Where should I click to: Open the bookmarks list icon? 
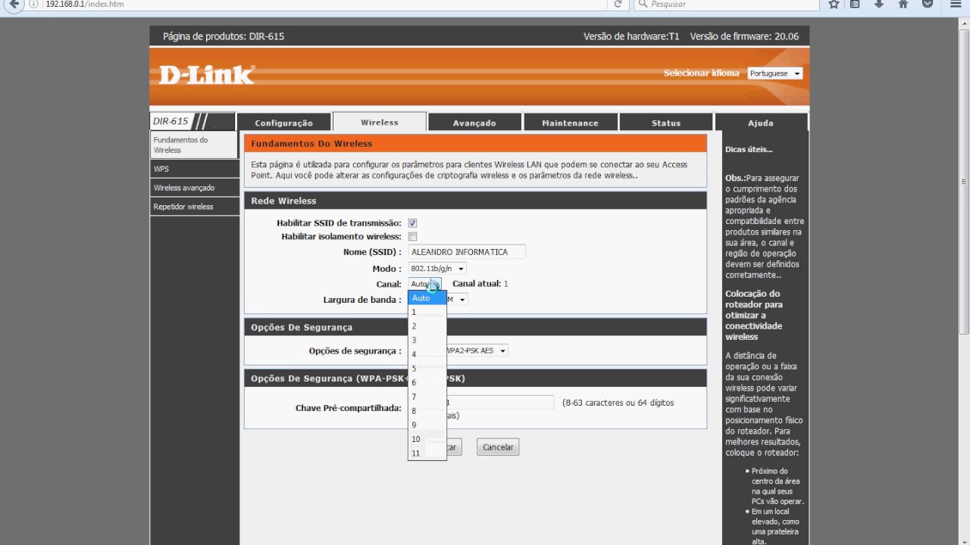tap(856, 4)
